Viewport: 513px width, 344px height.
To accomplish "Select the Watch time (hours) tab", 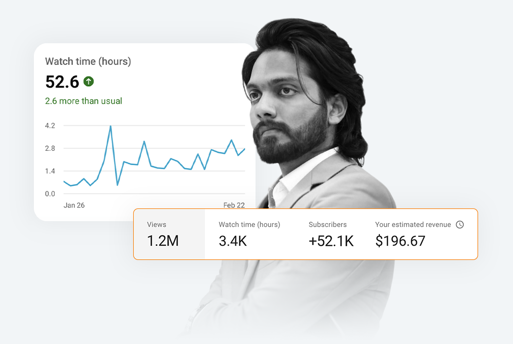I will (249, 234).
